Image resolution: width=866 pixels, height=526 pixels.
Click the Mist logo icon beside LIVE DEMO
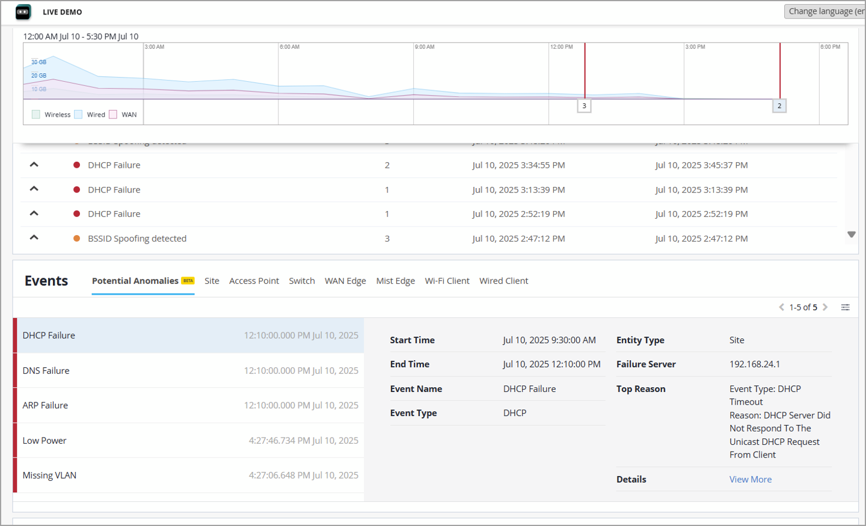[23, 12]
